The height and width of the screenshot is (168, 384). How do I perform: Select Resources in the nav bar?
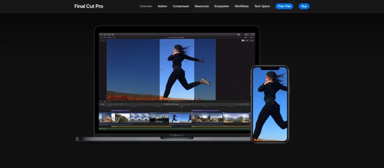pos(202,6)
